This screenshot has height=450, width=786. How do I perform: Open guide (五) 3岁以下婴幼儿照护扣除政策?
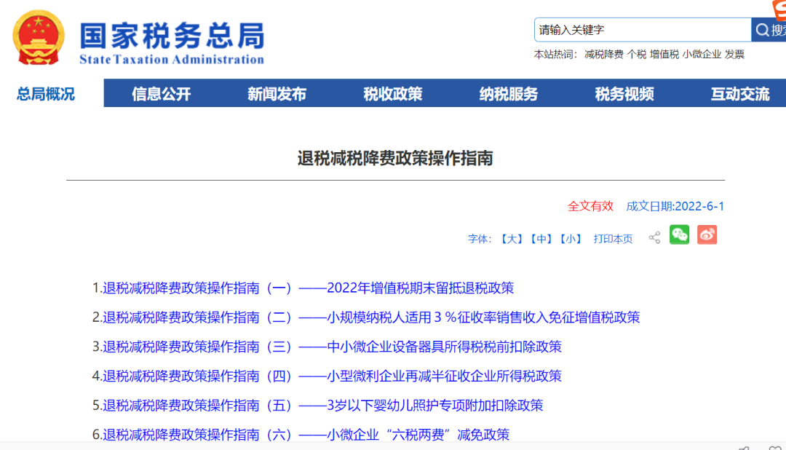click(323, 406)
